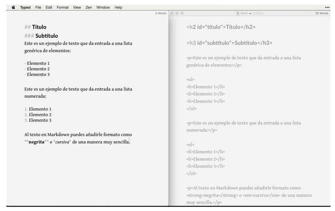Screen dimensions: 335x211
Task: Click '- Elemento 2' in the bulleted list
Action: coord(37,69)
